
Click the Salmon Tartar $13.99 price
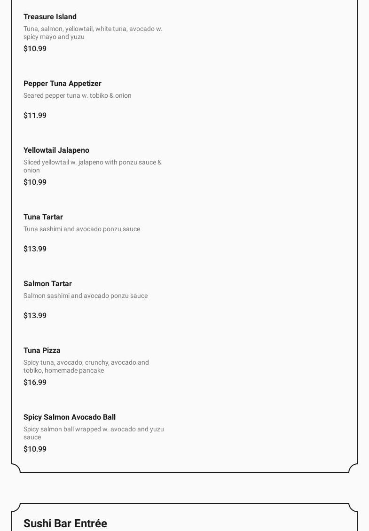click(35, 316)
